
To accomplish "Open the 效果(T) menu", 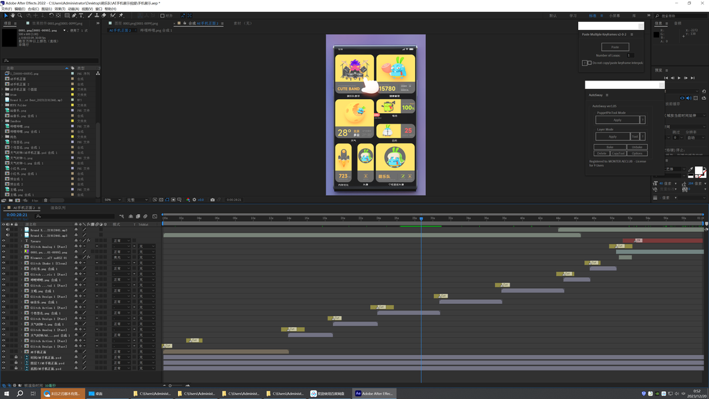I will 60,9.
